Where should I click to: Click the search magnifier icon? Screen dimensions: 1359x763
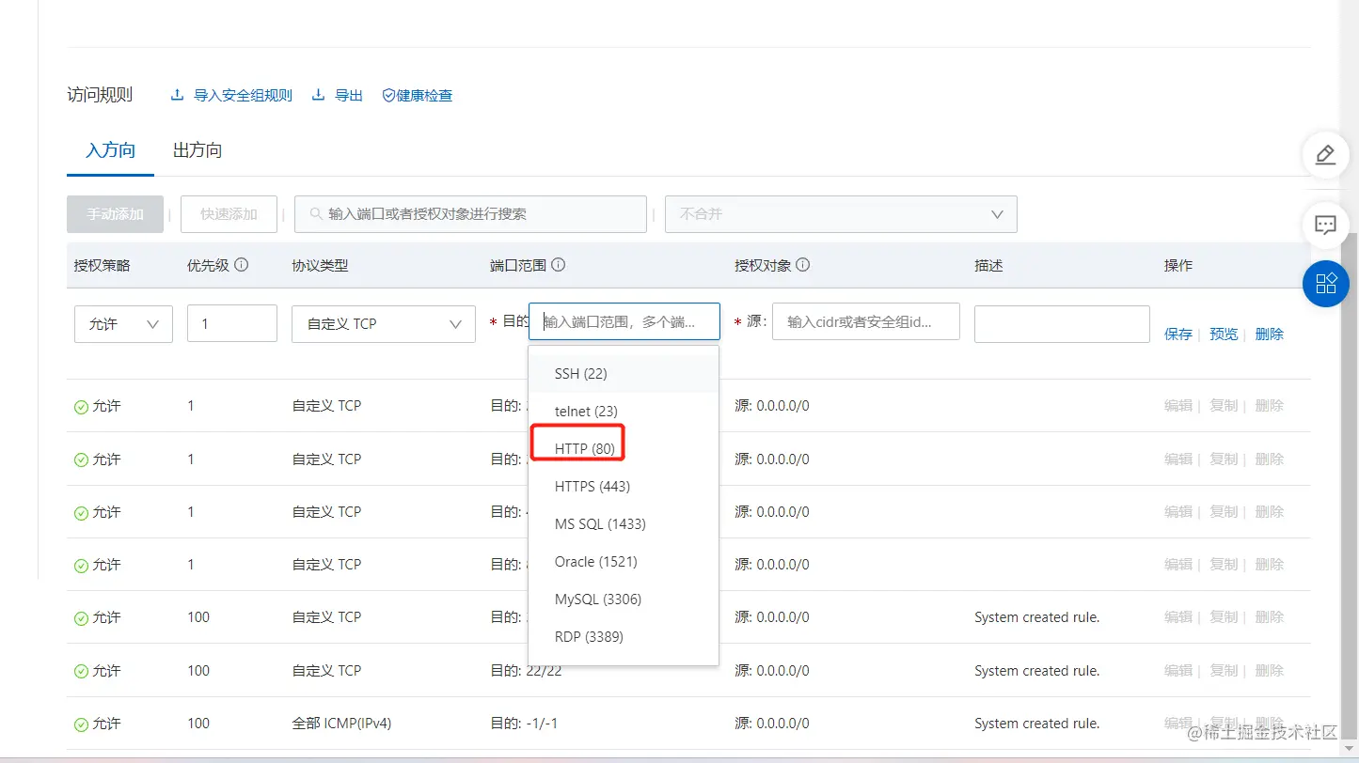point(315,214)
